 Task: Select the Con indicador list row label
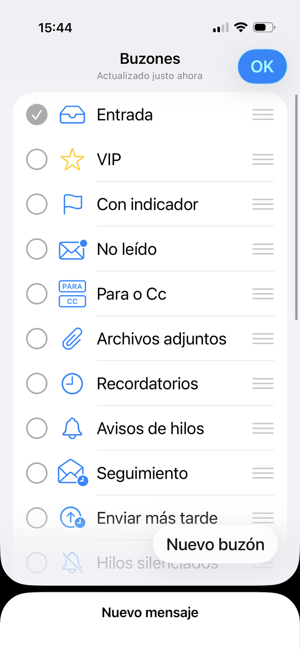click(147, 204)
